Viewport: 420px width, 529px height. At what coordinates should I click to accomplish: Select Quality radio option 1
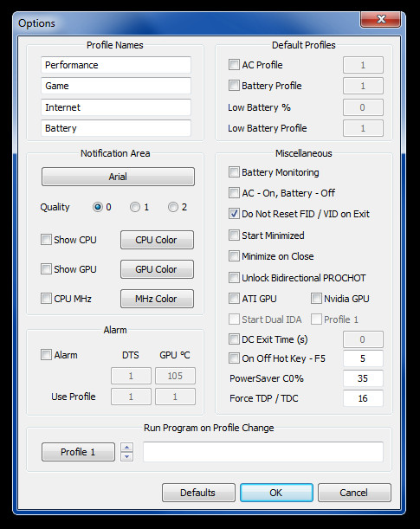click(135, 207)
